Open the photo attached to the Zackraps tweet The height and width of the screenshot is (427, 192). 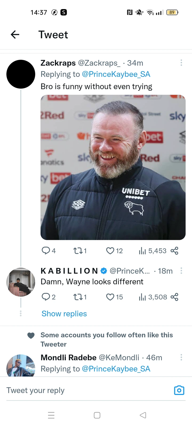[113, 167]
